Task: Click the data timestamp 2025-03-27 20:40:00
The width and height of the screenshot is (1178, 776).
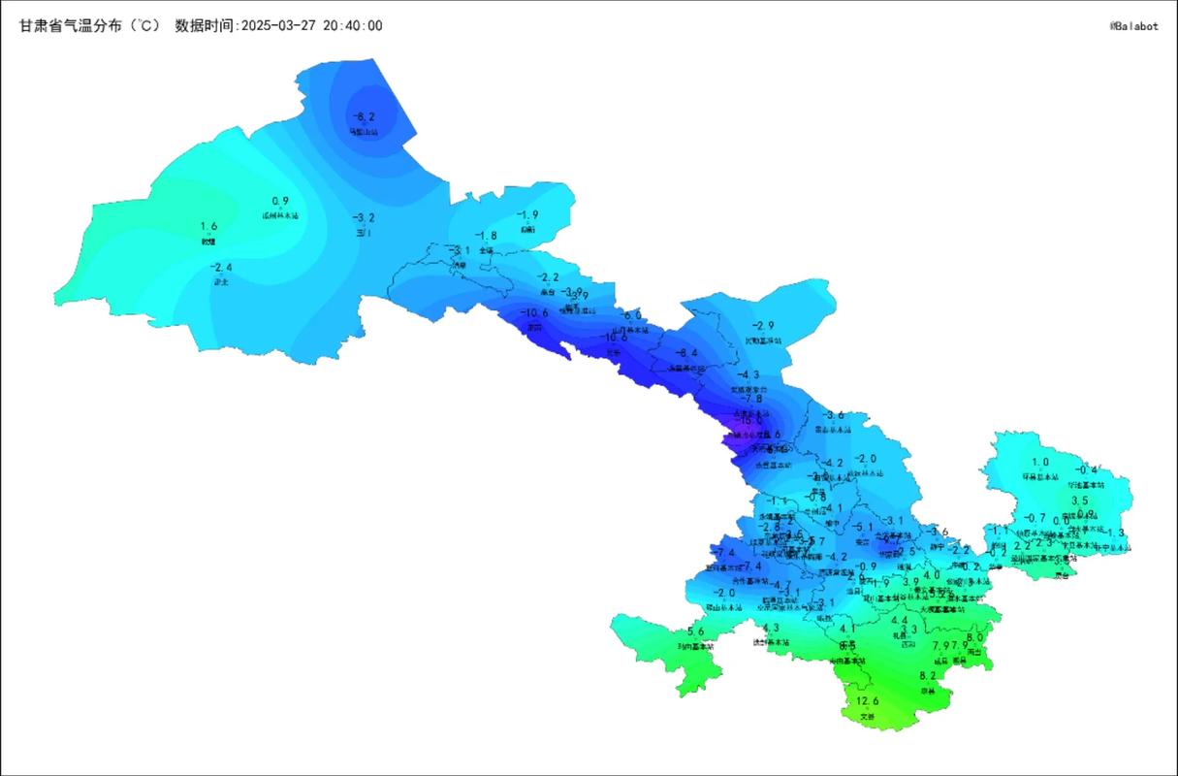Action: point(278,26)
